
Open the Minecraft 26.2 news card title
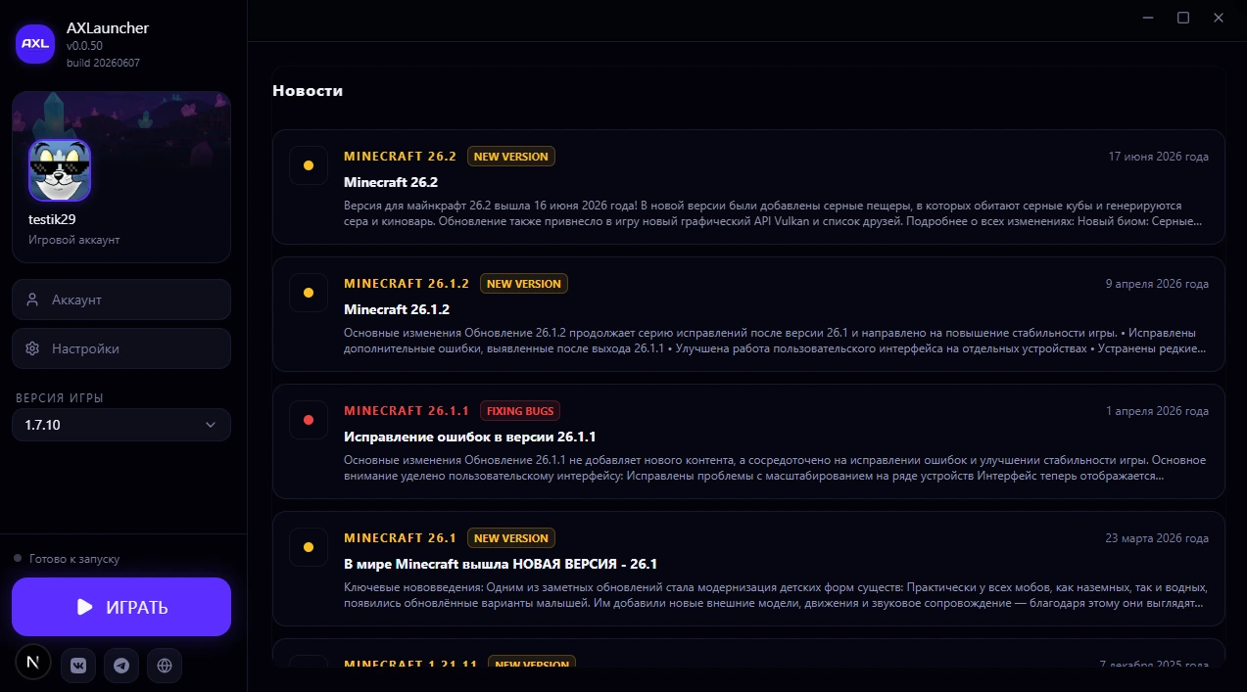(391, 182)
